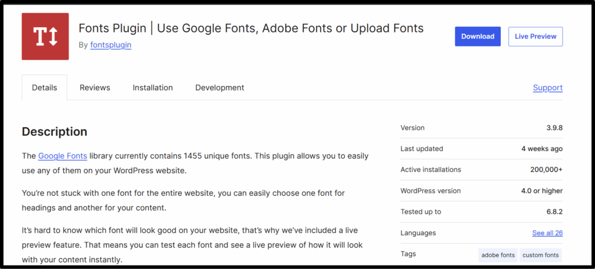Click the 200,000+ active installations value
595x269 pixels.
pyautogui.click(x=546, y=170)
